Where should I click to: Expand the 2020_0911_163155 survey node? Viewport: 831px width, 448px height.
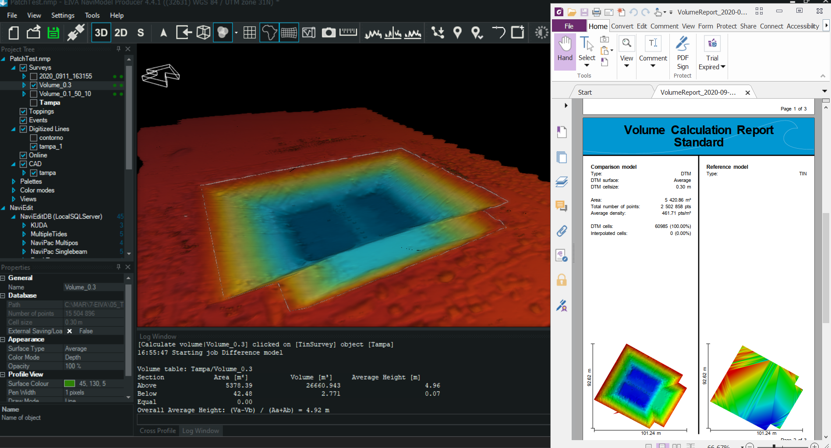click(24, 76)
